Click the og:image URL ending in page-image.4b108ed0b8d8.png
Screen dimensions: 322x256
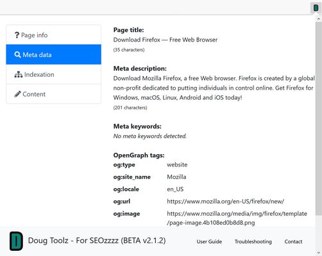237,218
